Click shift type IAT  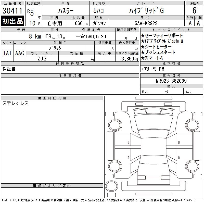(7, 53)
